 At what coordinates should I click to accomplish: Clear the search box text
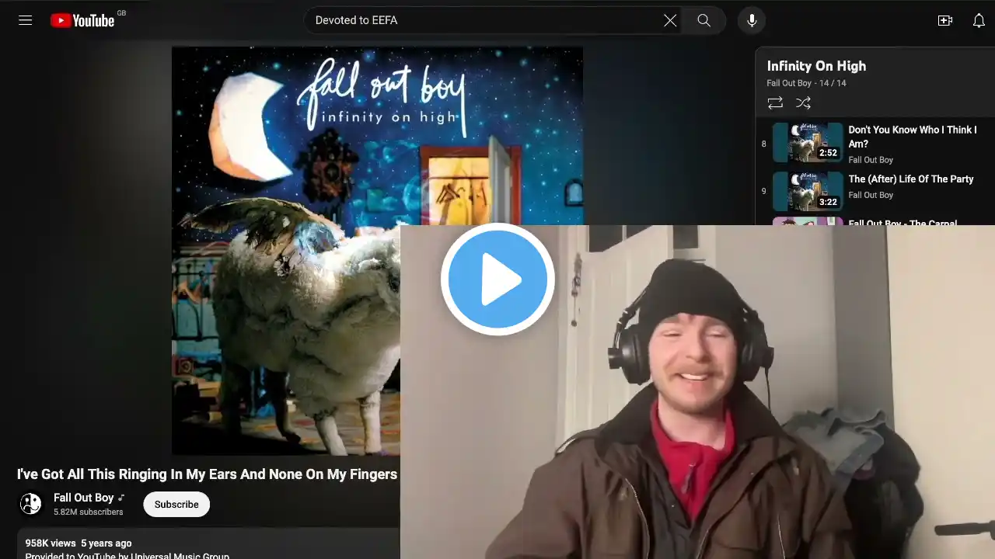(670, 20)
